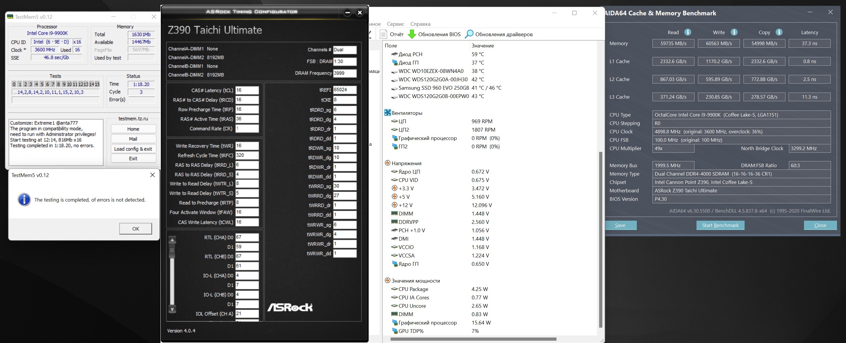
Task: Open the Сервис menu
Action: click(395, 24)
